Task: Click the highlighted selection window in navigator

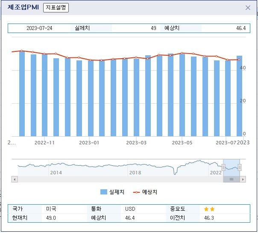Action: click(232, 167)
